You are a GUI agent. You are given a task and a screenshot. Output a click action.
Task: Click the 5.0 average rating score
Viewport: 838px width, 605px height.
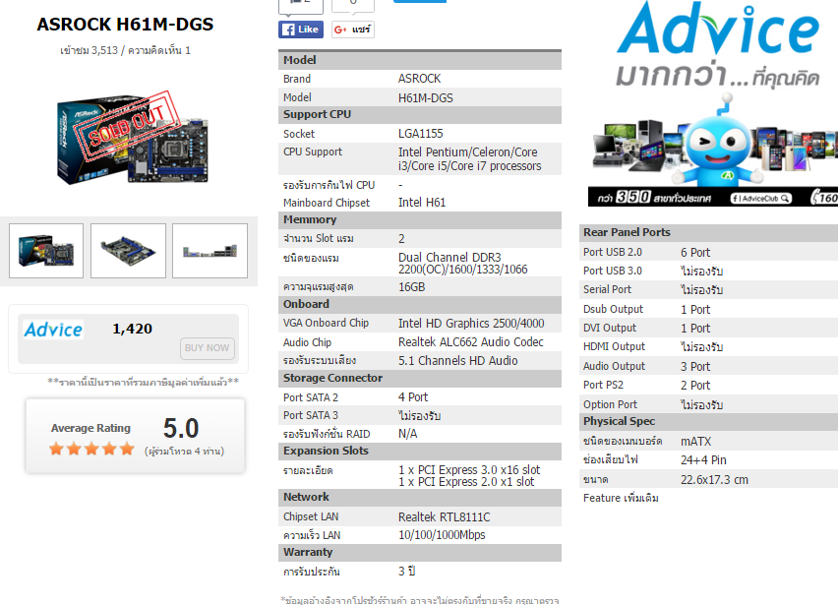pos(181,428)
